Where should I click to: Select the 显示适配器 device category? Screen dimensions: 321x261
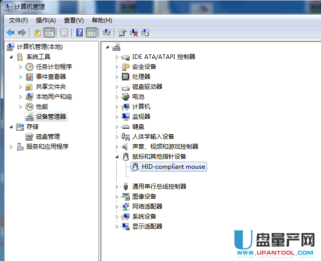point(147,227)
